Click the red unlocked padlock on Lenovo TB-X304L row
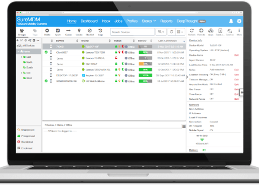 pos(116,58)
